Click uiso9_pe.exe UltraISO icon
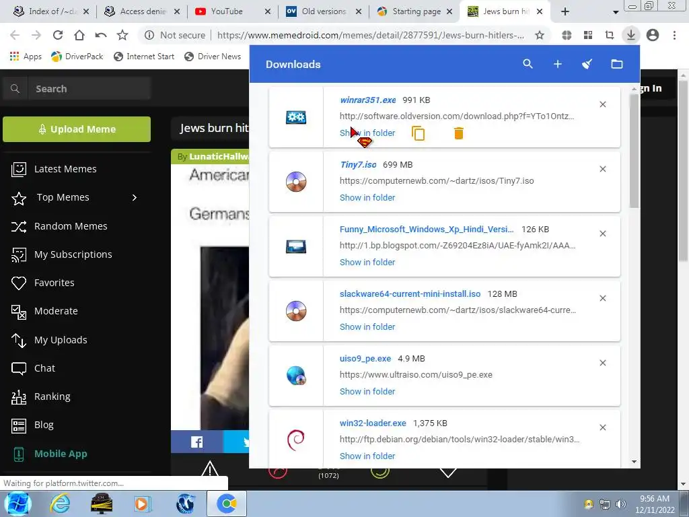The height and width of the screenshot is (517, 689). [x=296, y=376]
